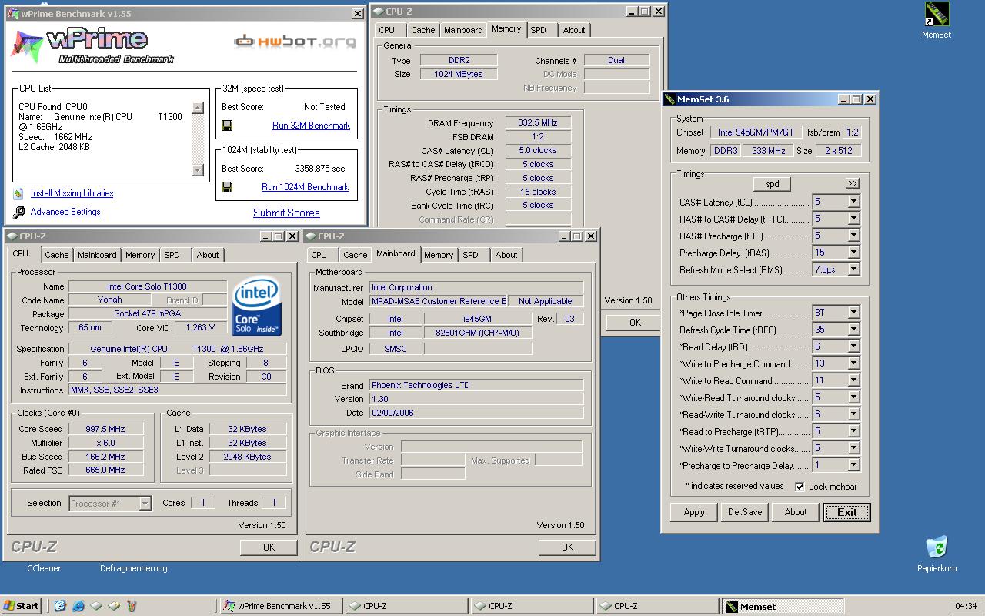The width and height of the screenshot is (985, 616).
Task: Click the wPrime title bar icon
Action: coord(12,13)
